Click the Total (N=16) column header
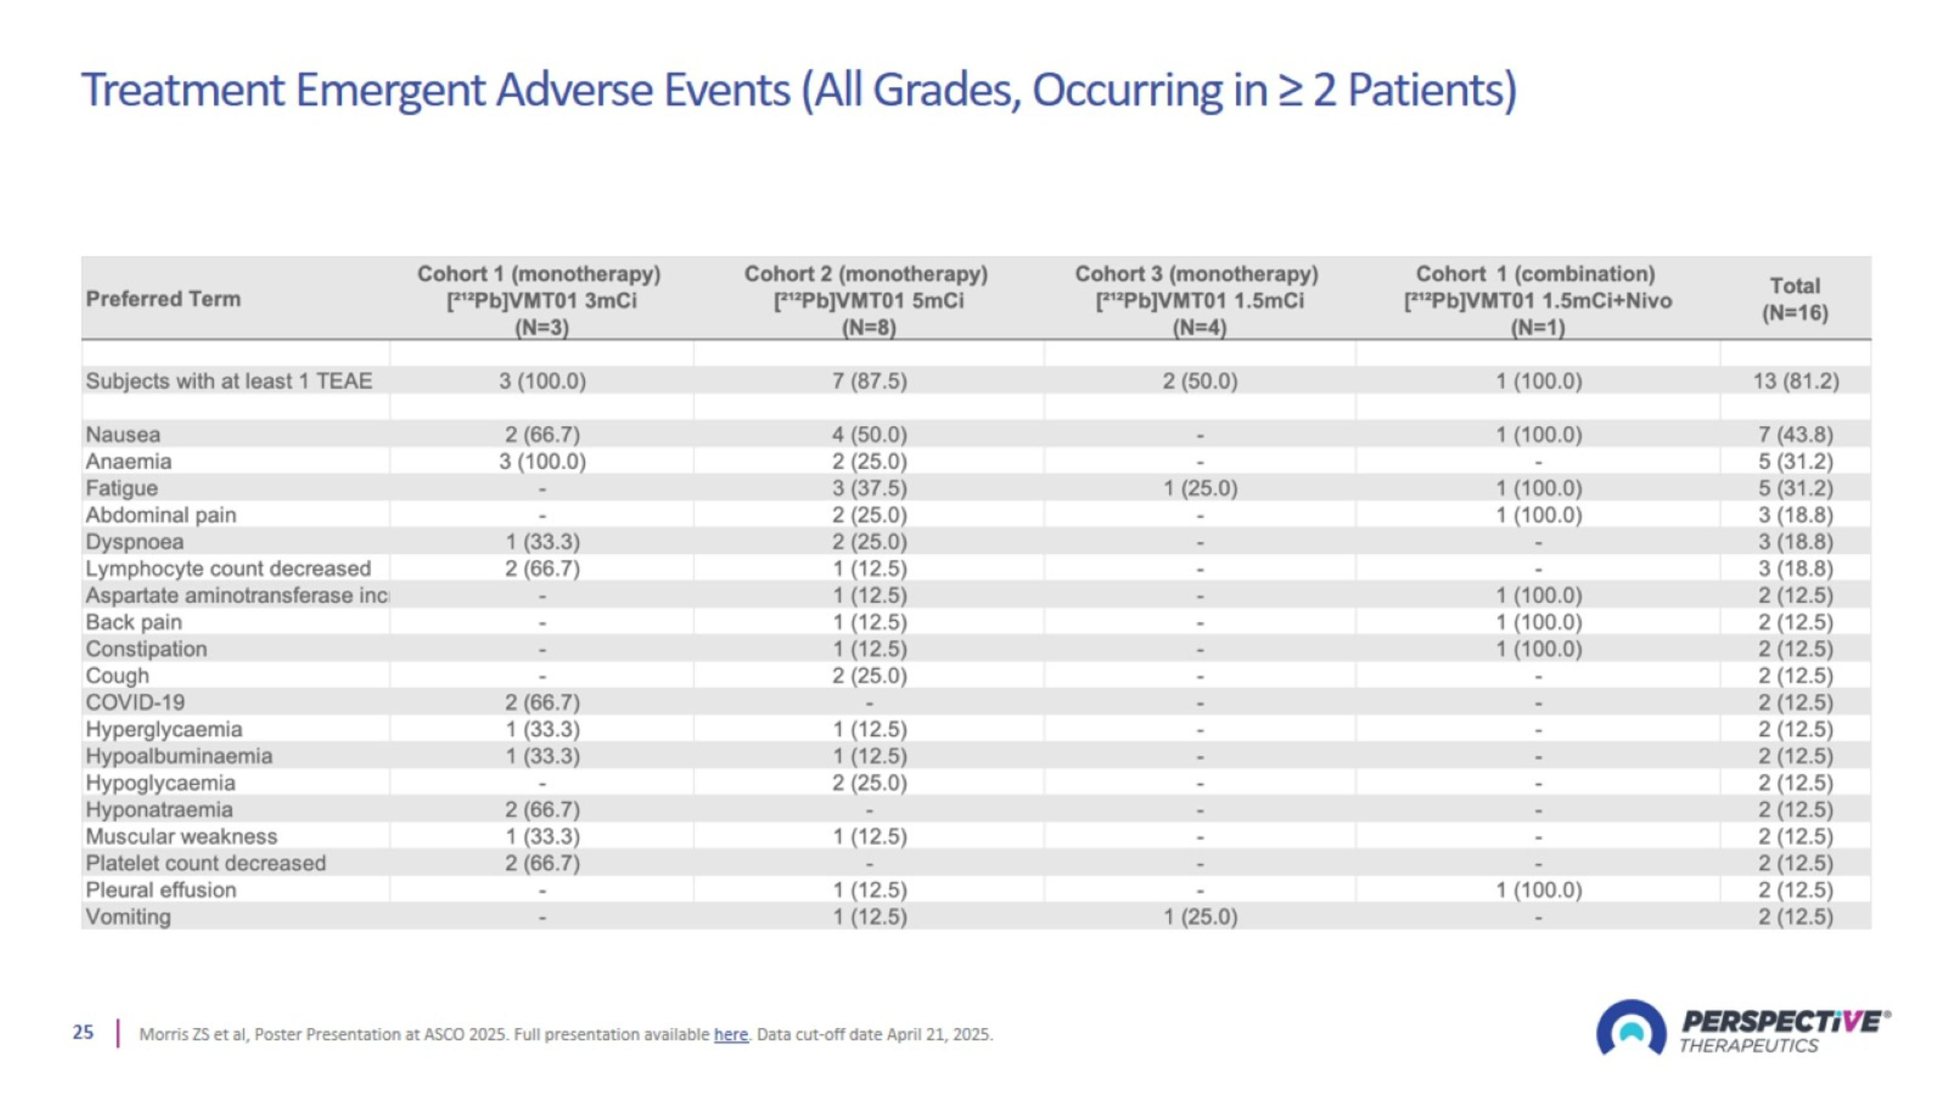The image size is (1947, 1094). (1794, 299)
